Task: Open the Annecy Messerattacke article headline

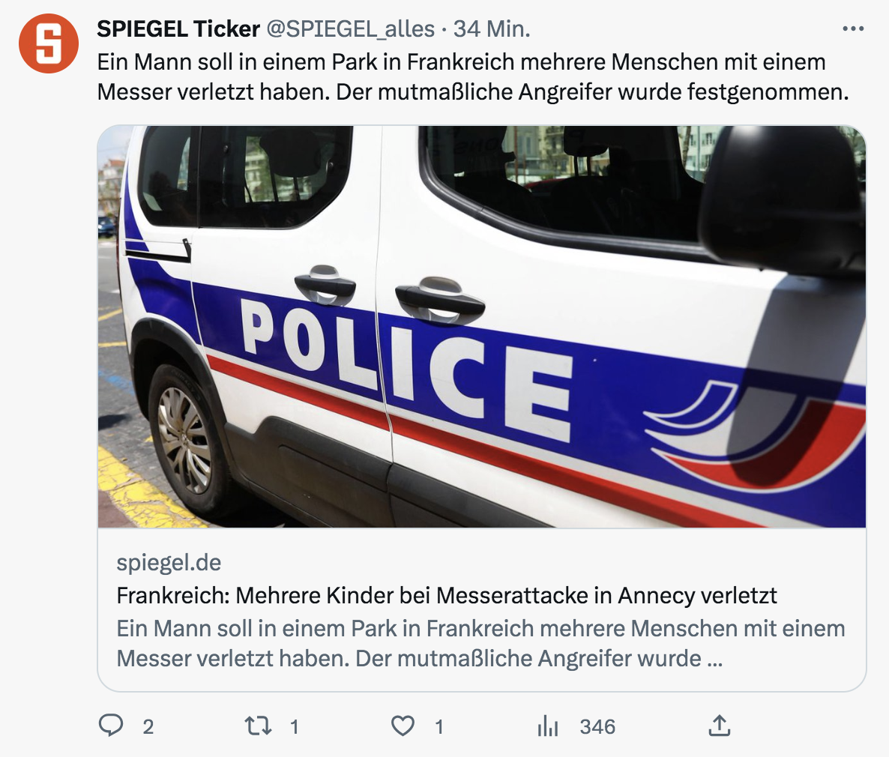Action: tap(447, 596)
